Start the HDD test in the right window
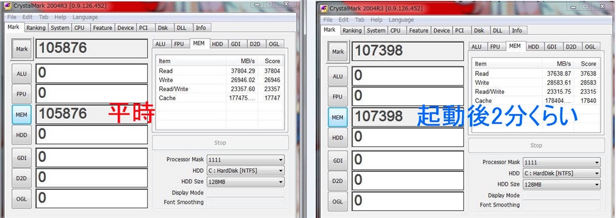This screenshot has width=616, height=218. tap(337, 138)
